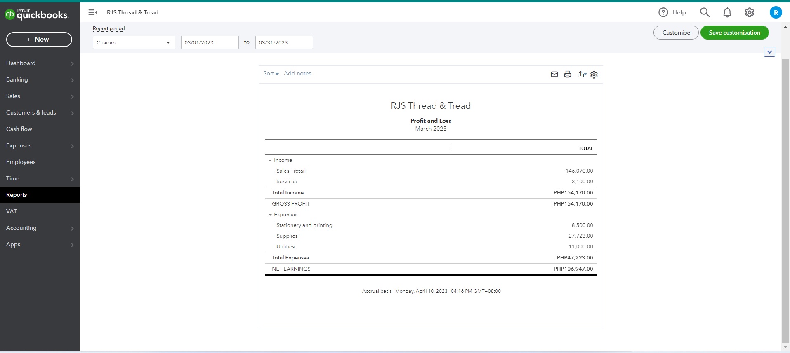The width and height of the screenshot is (790, 353).
Task: Collapse the sidebar with hamburger icon
Action: pyautogui.click(x=93, y=12)
